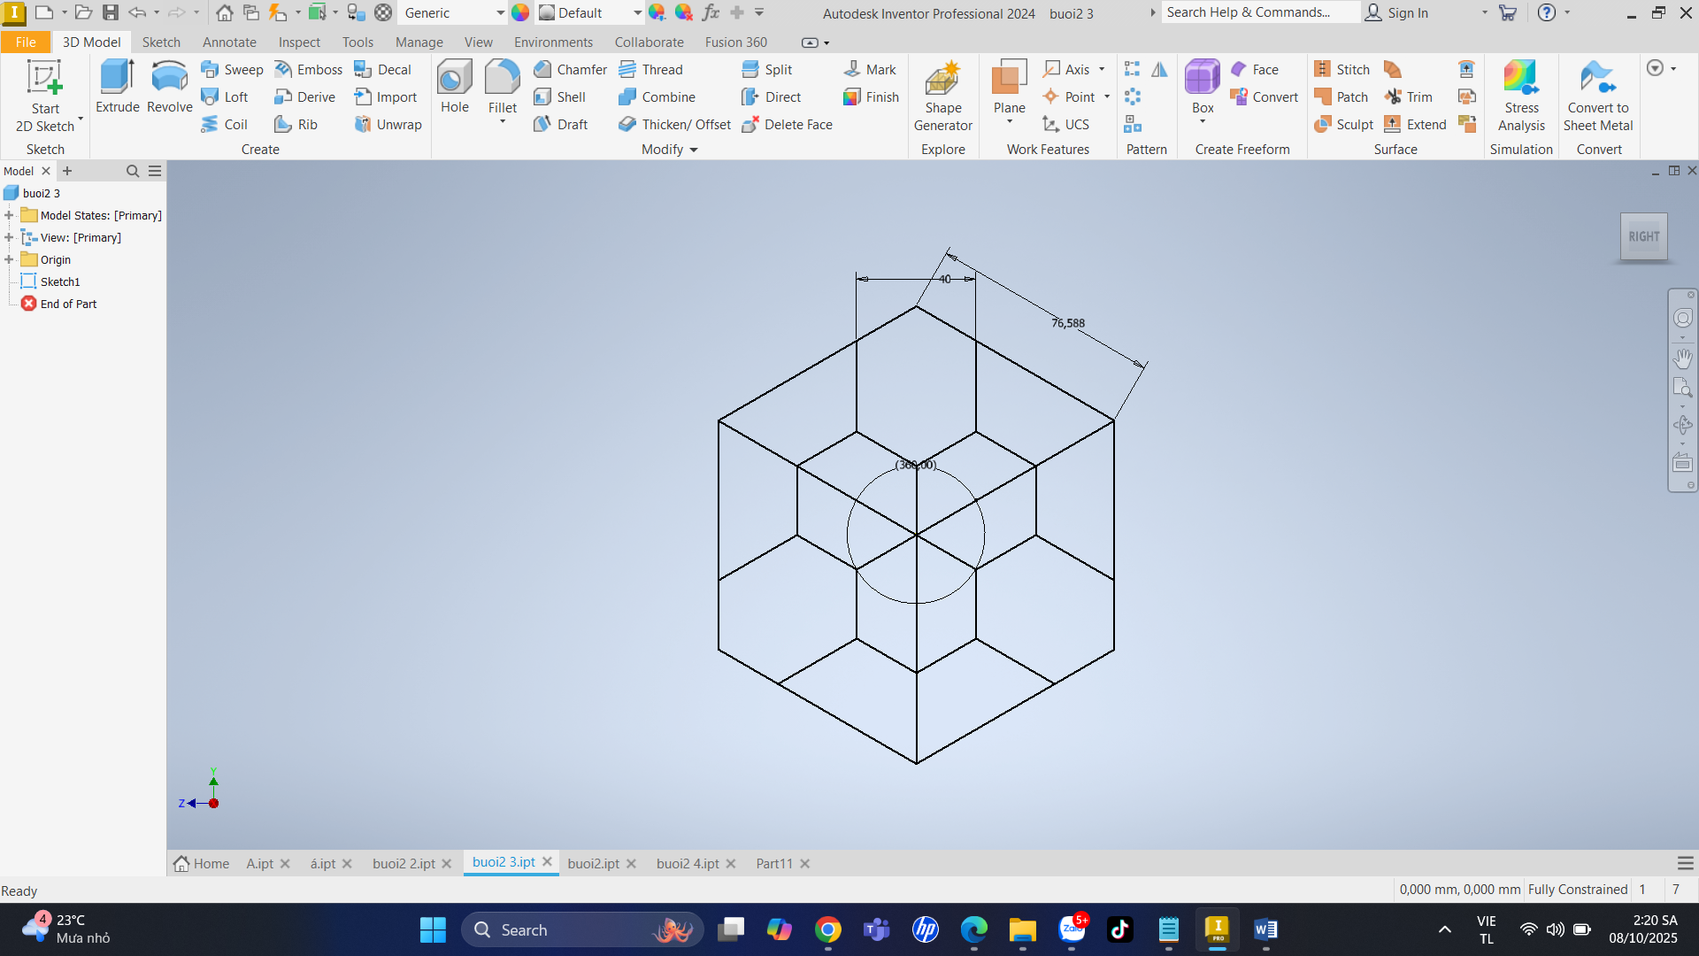Open the appearance color wheel swatch

point(520,12)
